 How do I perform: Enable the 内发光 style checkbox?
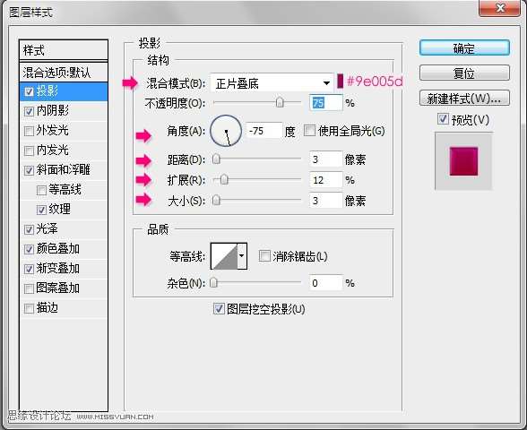pos(30,150)
